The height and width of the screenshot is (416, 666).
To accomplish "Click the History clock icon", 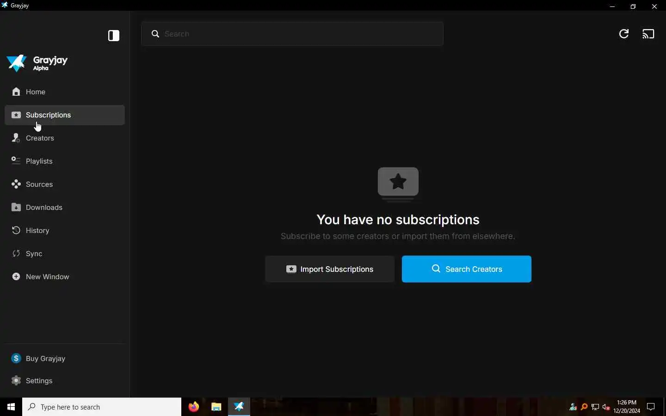I will tap(16, 230).
